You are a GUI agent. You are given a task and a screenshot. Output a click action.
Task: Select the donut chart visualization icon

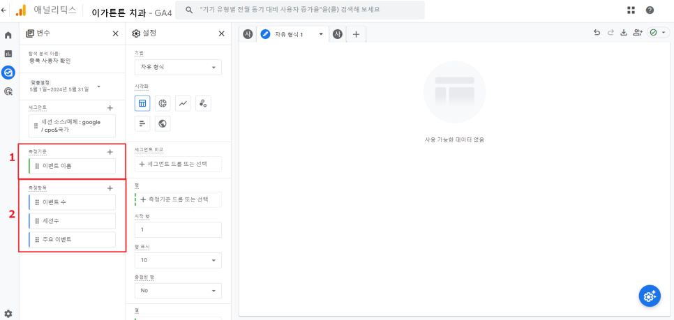click(163, 103)
